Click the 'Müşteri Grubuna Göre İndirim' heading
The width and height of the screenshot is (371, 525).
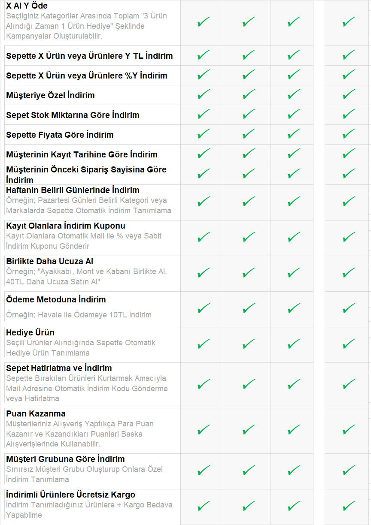click(x=65, y=459)
